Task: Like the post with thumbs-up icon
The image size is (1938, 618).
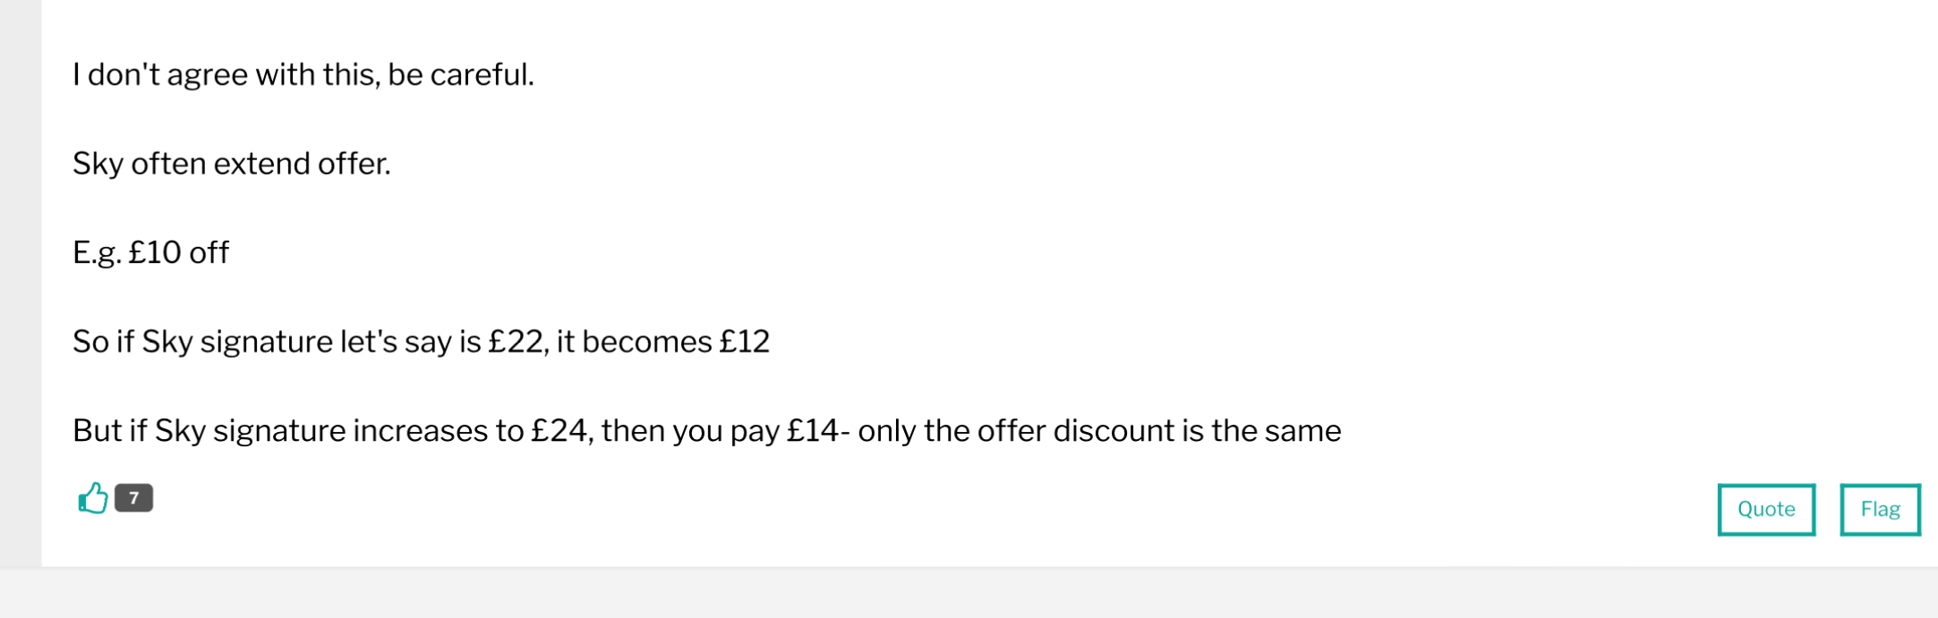Action: (93, 498)
